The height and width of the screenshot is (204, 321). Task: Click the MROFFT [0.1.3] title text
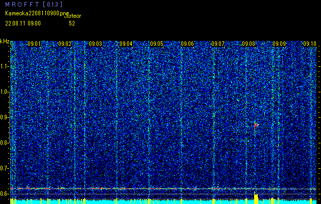[x=34, y=4]
